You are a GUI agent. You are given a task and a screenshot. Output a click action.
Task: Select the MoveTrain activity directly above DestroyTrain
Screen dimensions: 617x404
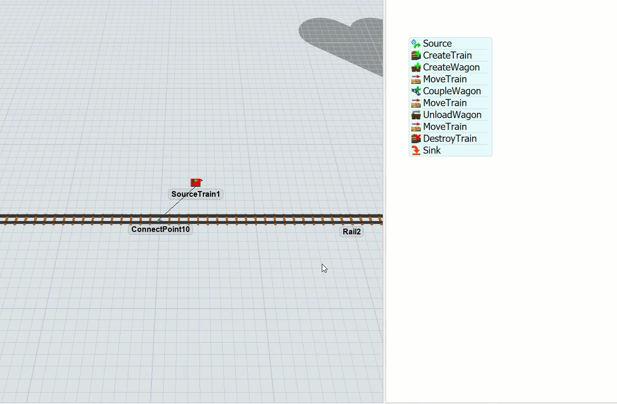click(x=445, y=127)
